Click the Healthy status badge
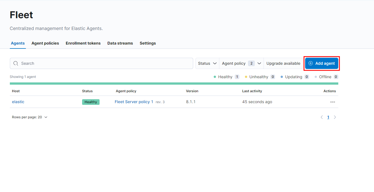This screenshot has height=192, width=374. tap(91, 102)
